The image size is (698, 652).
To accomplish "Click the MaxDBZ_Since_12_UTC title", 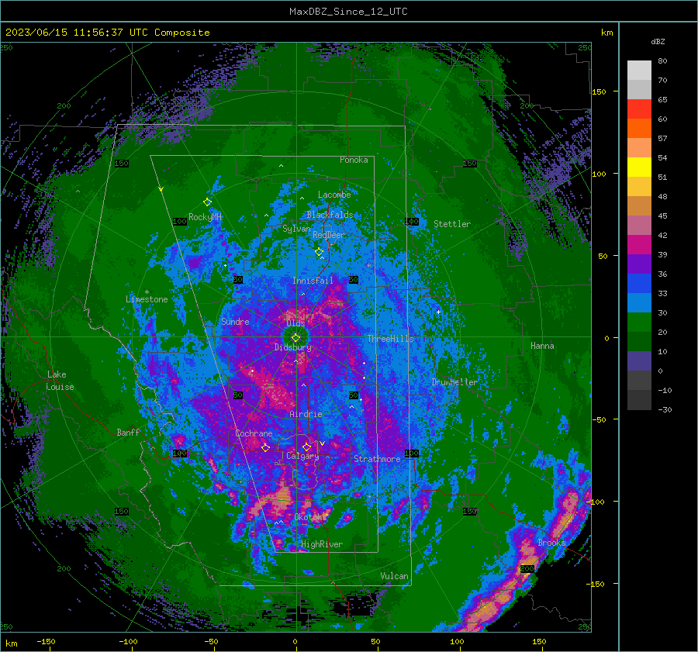I will coord(348,12).
